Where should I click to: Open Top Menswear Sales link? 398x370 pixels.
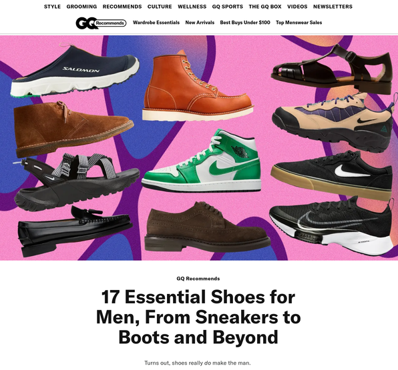click(298, 23)
